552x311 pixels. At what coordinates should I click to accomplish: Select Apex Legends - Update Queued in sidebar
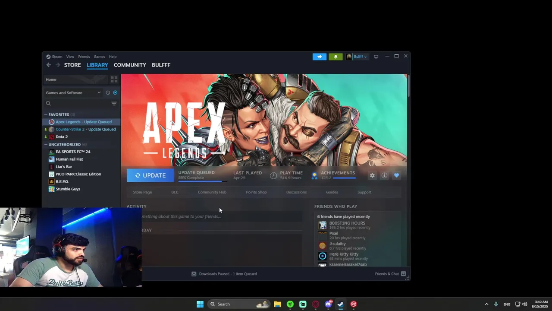coord(82,122)
